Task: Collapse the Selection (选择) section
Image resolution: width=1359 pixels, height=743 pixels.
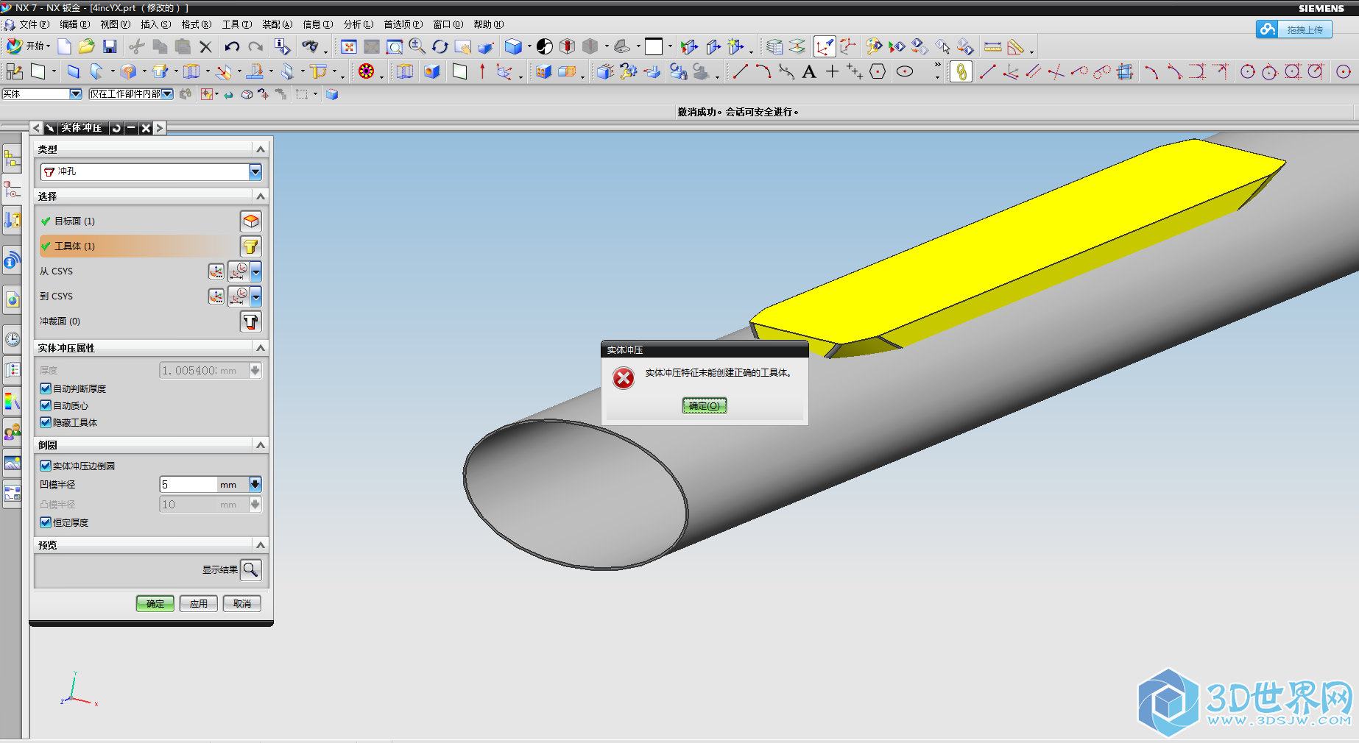Action: click(261, 196)
